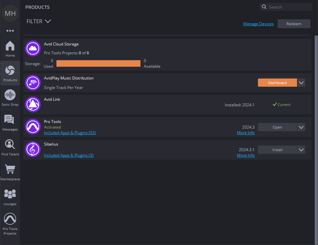Open the three-dot more options menu
Screen dimensions: 318x245
coord(10,31)
